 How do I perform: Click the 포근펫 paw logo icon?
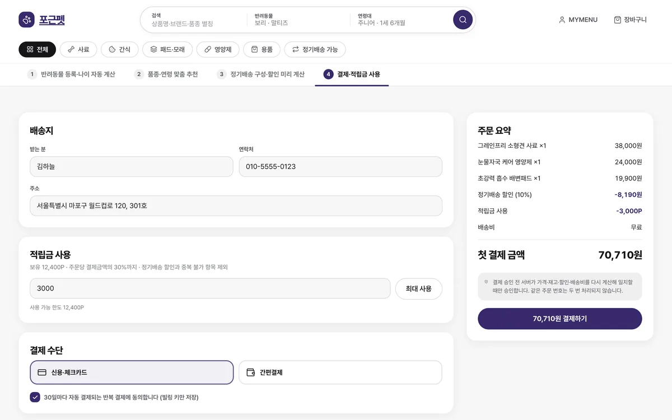pos(26,20)
